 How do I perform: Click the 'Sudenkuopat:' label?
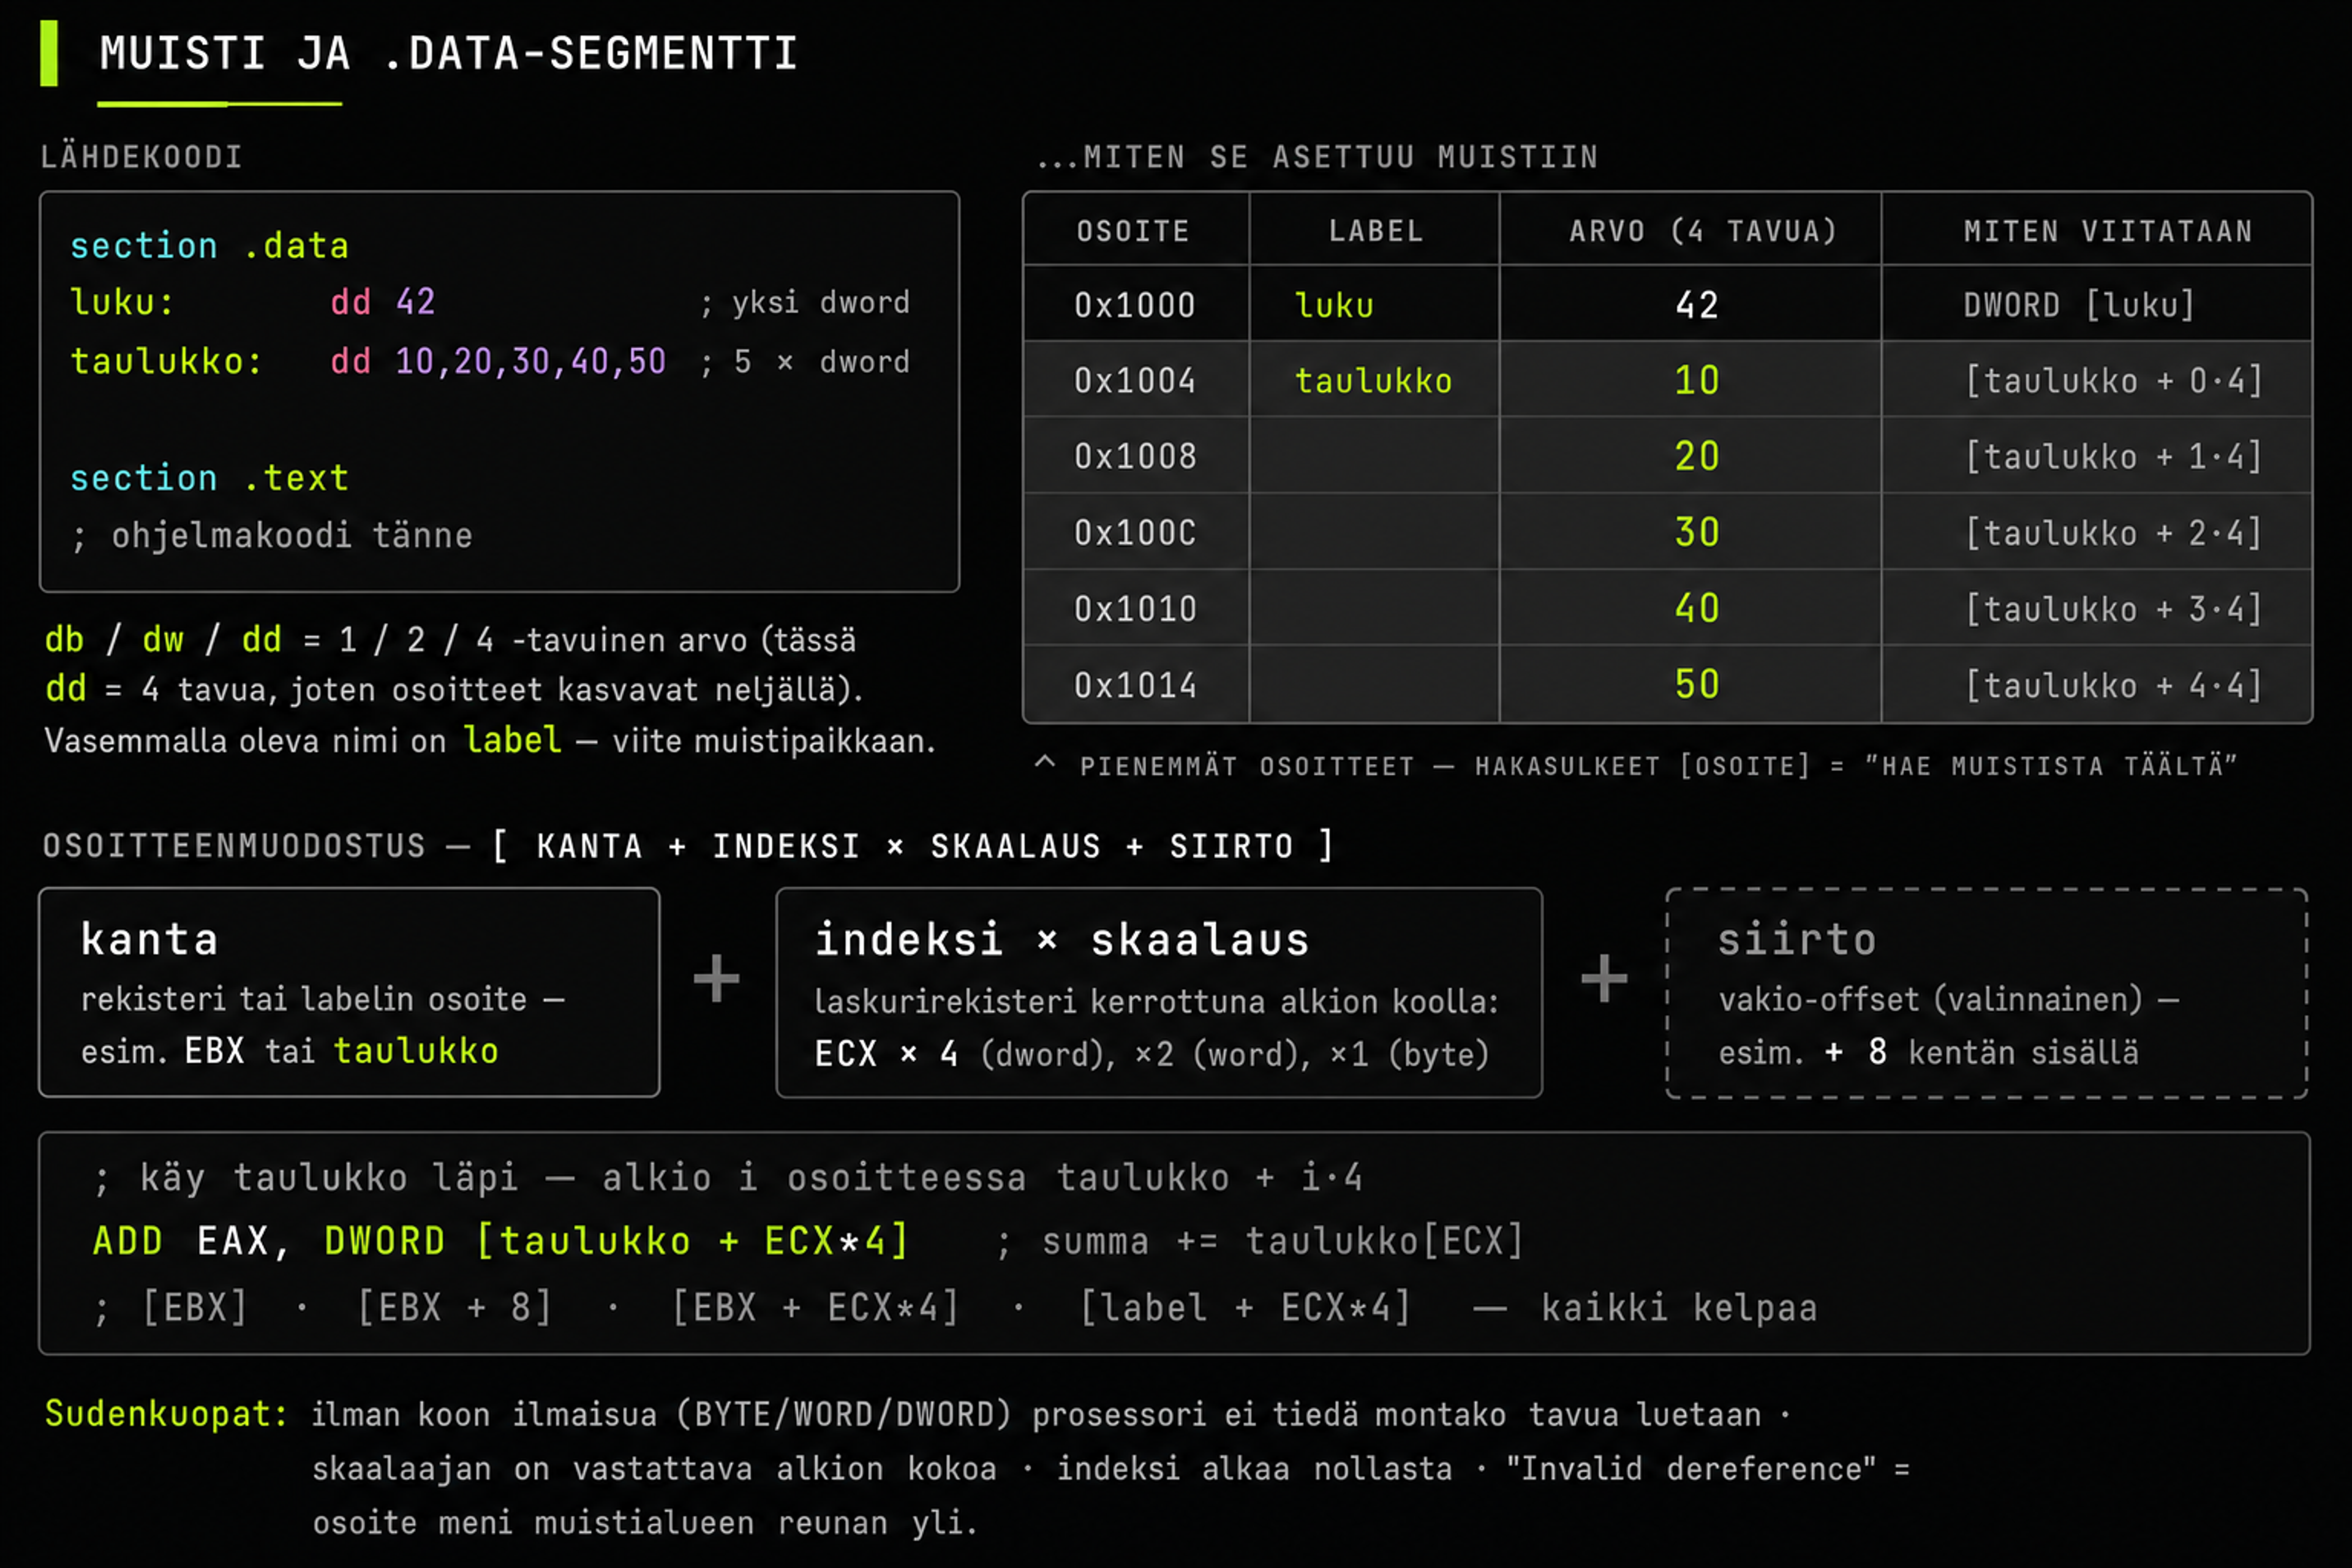coord(166,1414)
